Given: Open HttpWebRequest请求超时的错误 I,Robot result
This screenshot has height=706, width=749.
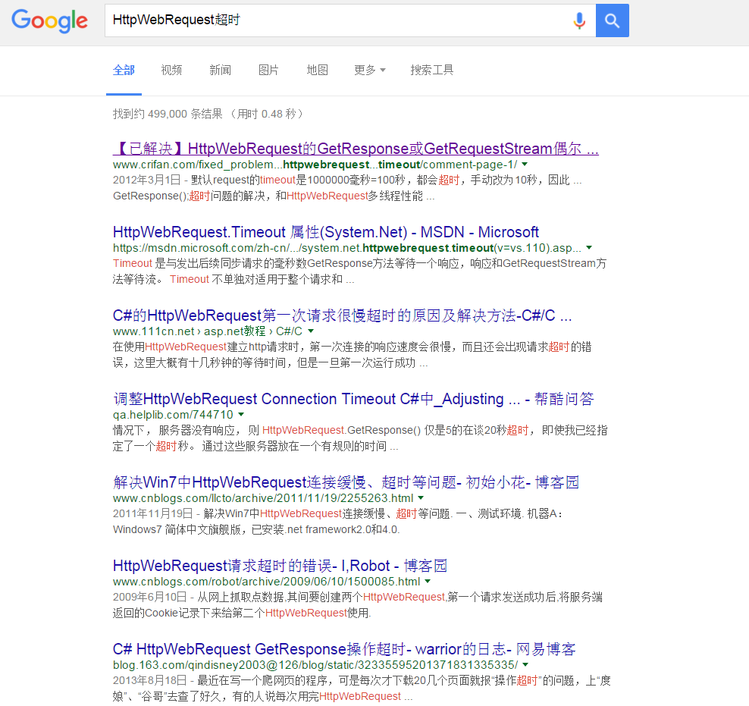Looking at the screenshot, I should 280,566.
